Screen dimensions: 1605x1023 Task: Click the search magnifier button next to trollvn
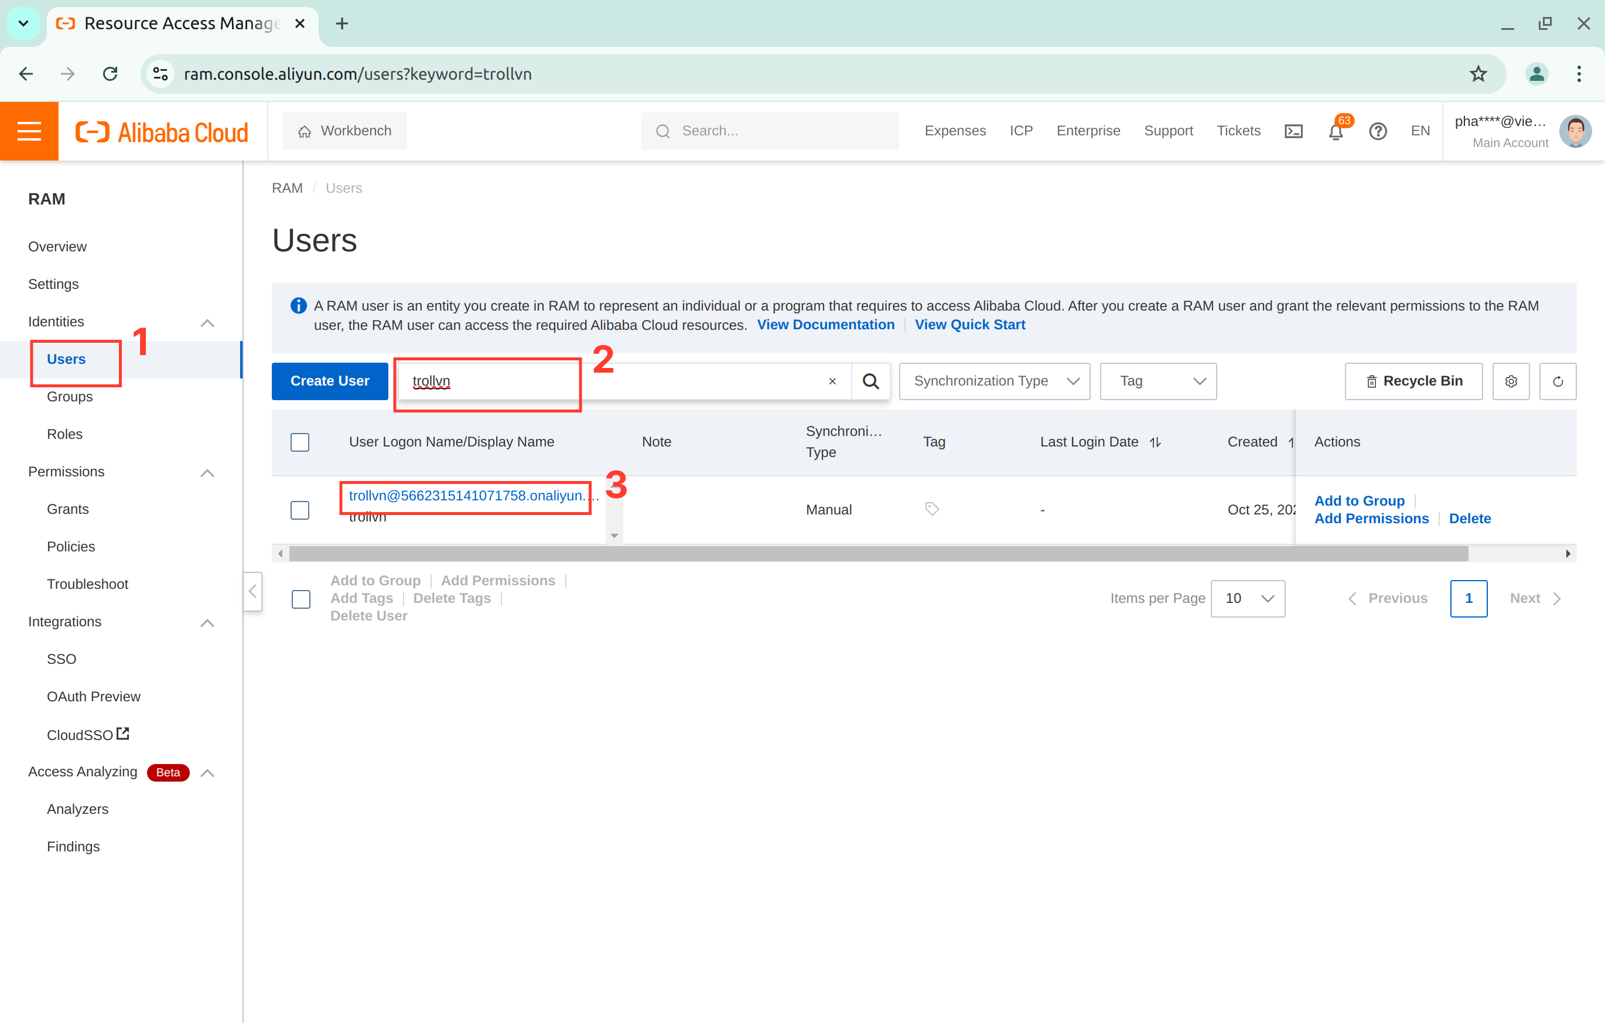click(870, 381)
